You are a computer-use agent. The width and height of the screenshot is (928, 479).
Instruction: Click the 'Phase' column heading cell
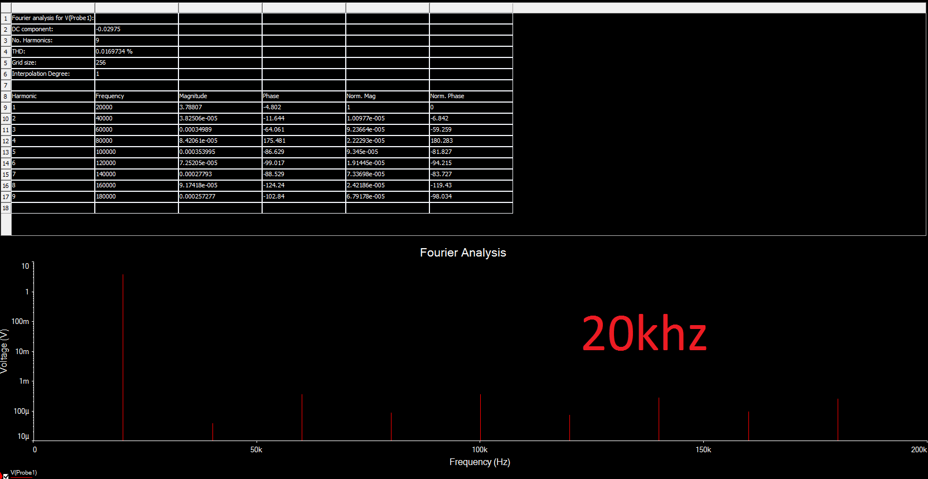click(x=304, y=96)
